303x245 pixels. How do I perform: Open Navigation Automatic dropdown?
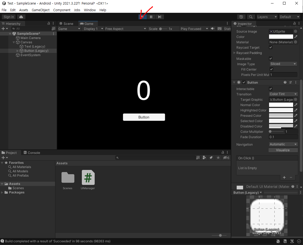point(283,144)
